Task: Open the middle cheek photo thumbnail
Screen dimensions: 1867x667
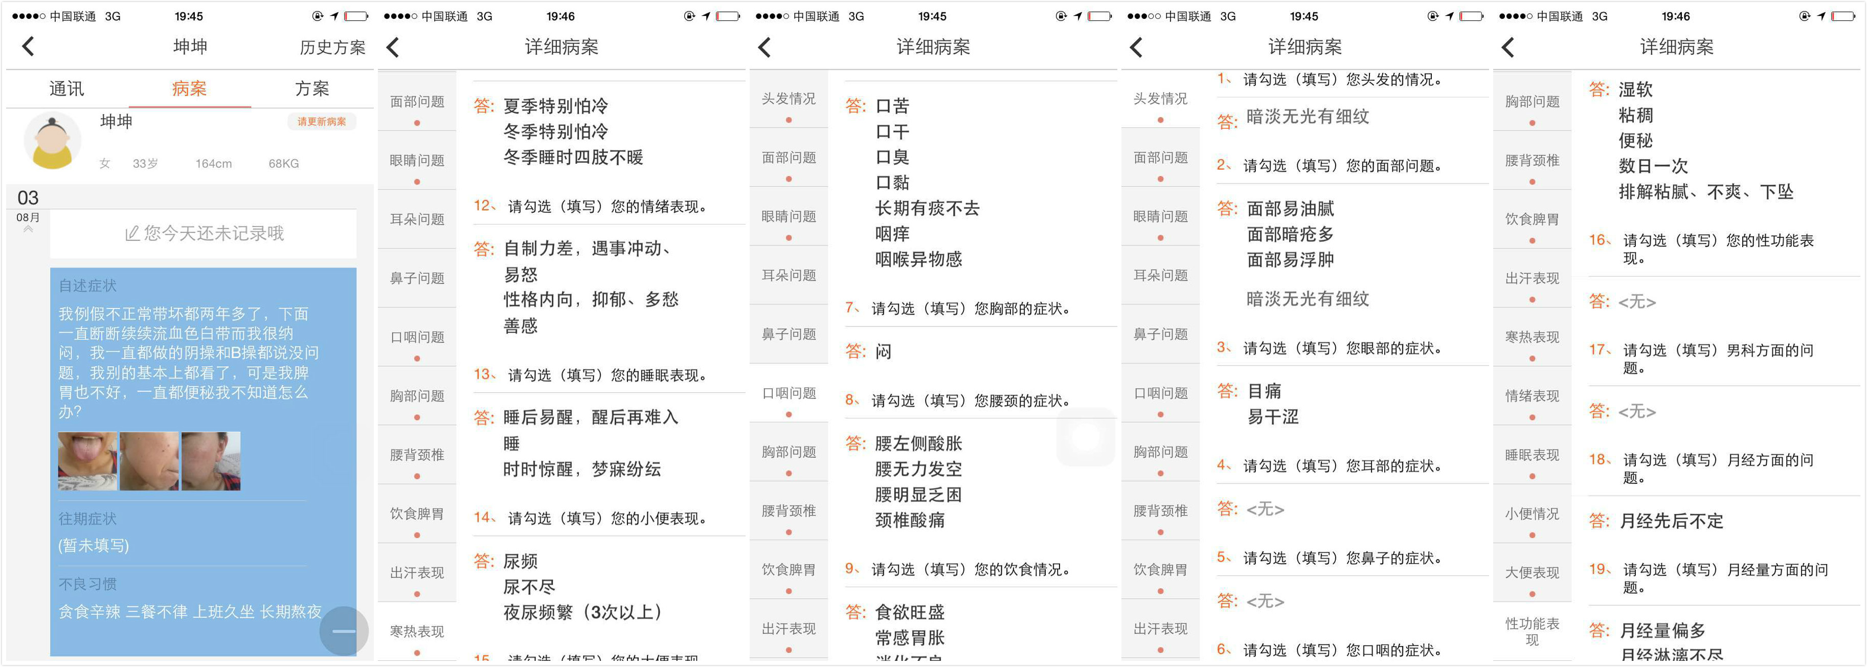Action: point(149,461)
